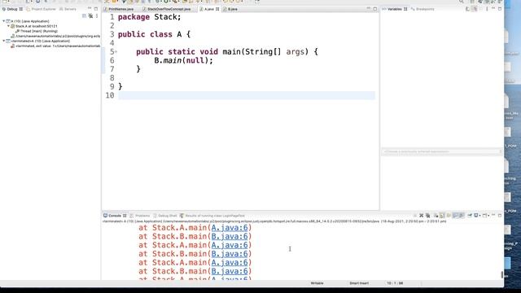This screenshot has width=521, height=293.
Task: Maximize the Debug view panel
Action: point(96,9)
